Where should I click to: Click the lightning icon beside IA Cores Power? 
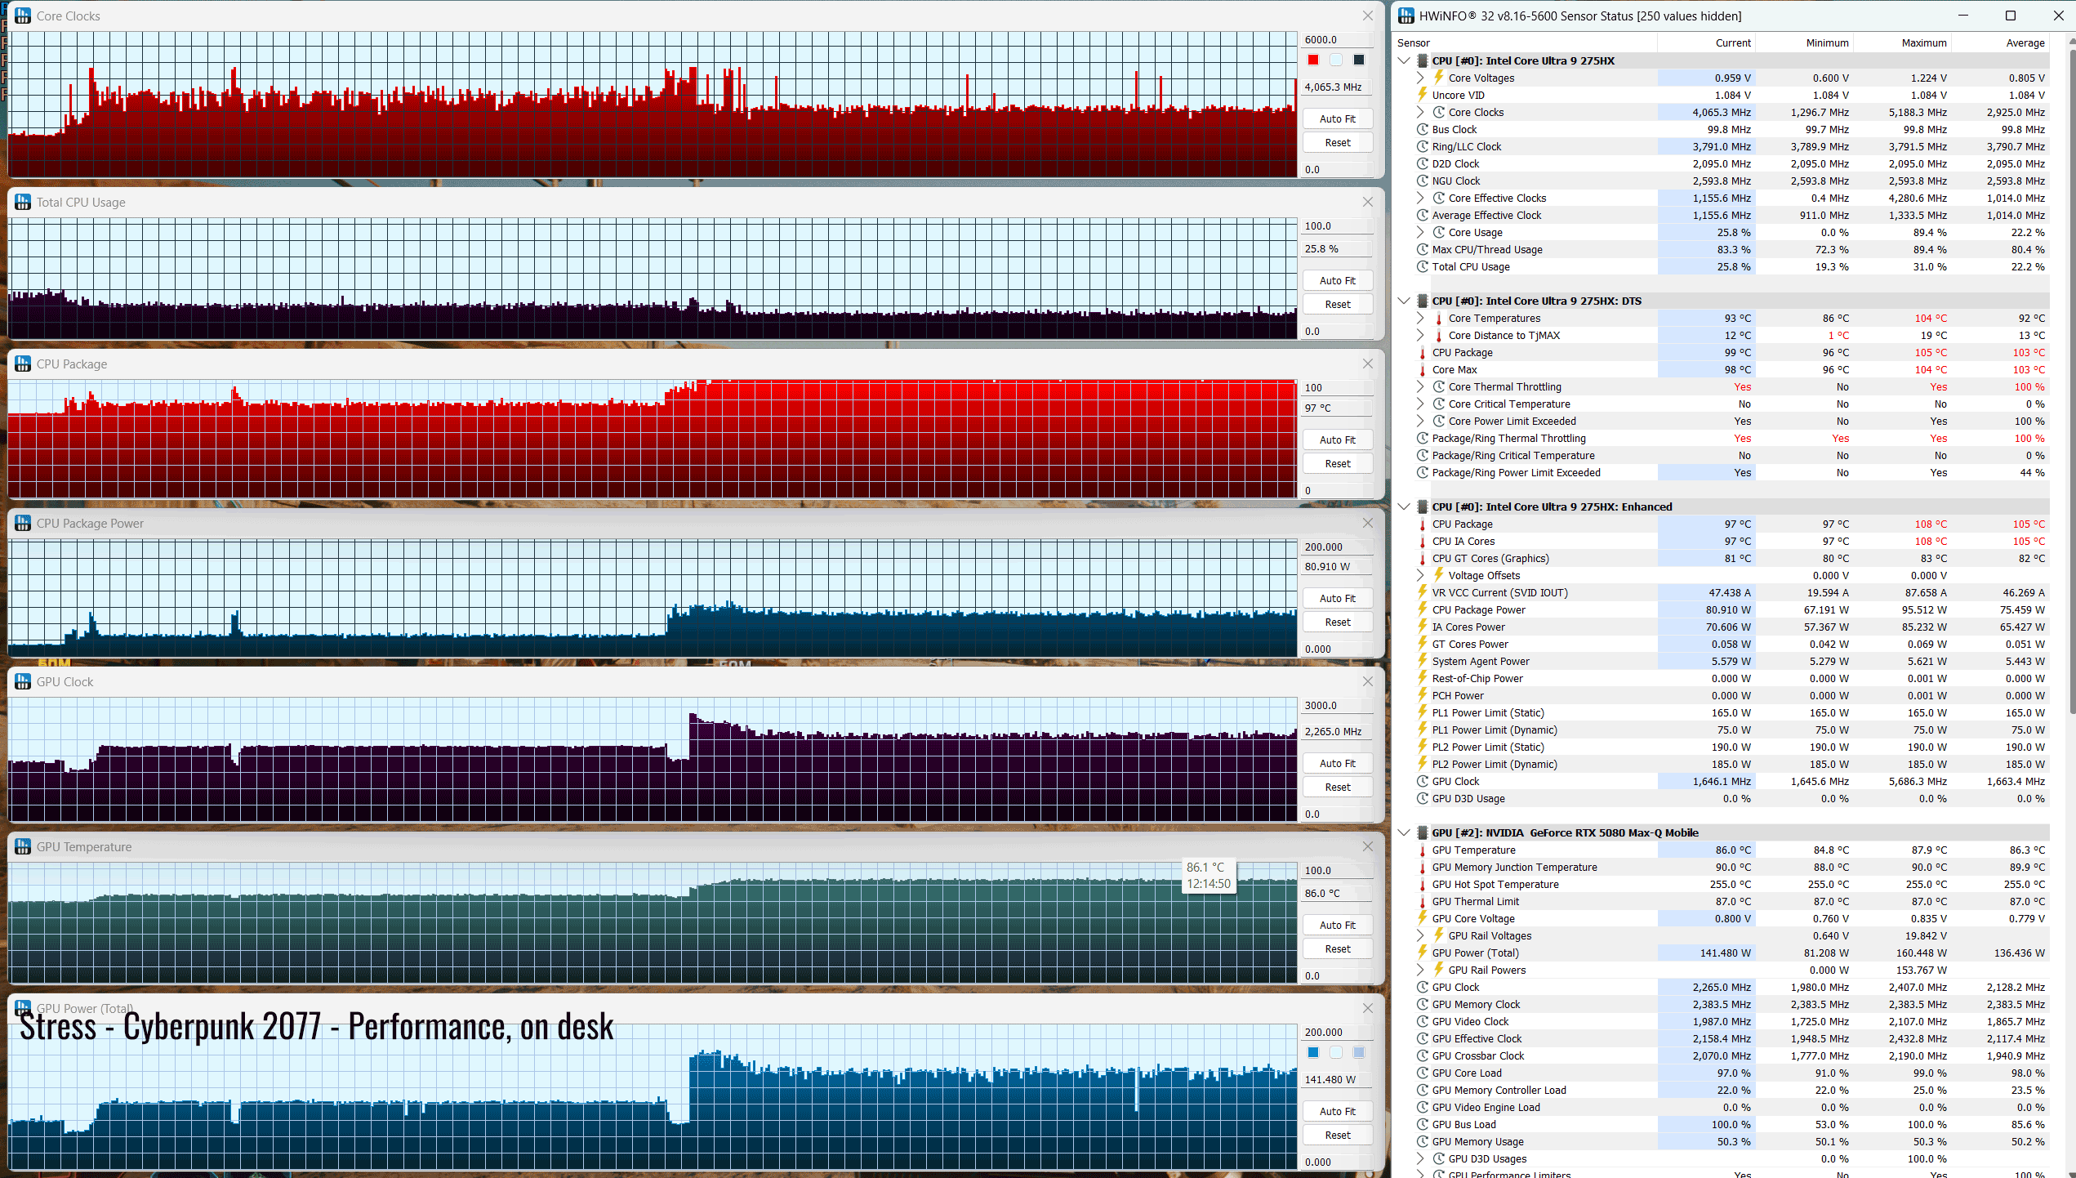[x=1422, y=627]
